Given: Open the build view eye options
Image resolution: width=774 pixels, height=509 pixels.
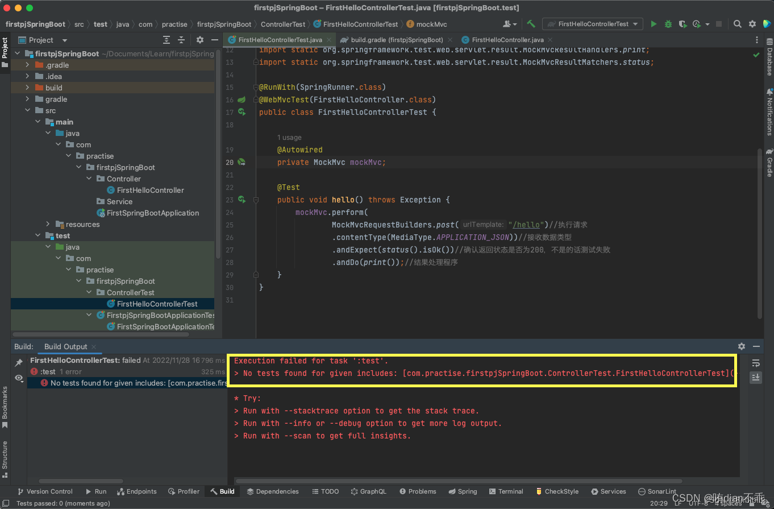Looking at the screenshot, I should point(19,378).
